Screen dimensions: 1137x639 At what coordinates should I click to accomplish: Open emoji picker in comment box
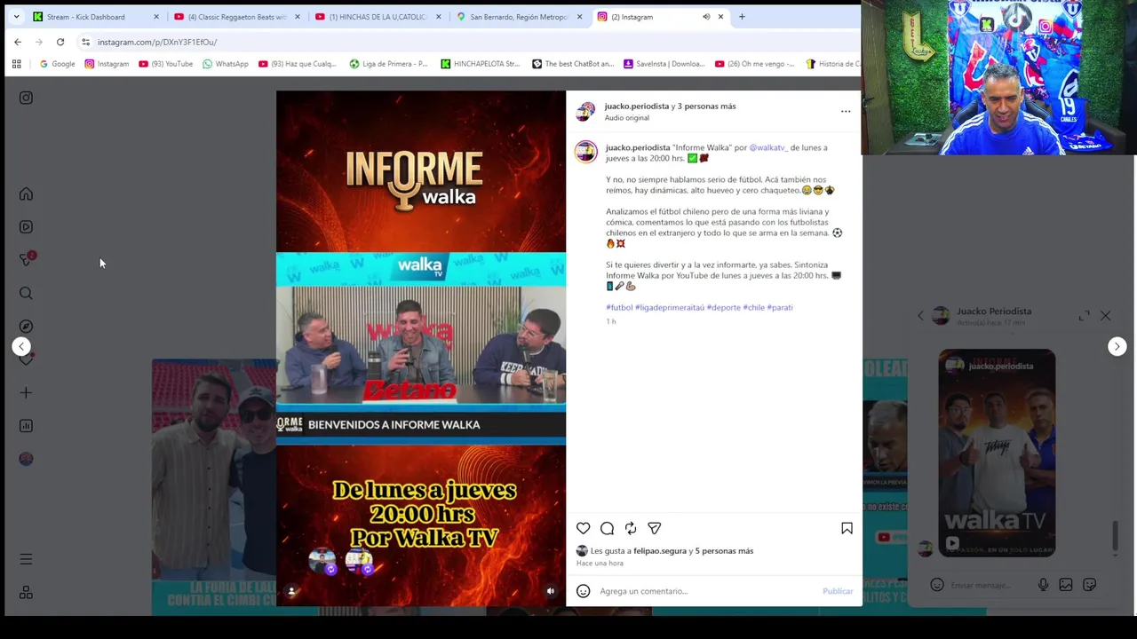pyautogui.click(x=583, y=591)
